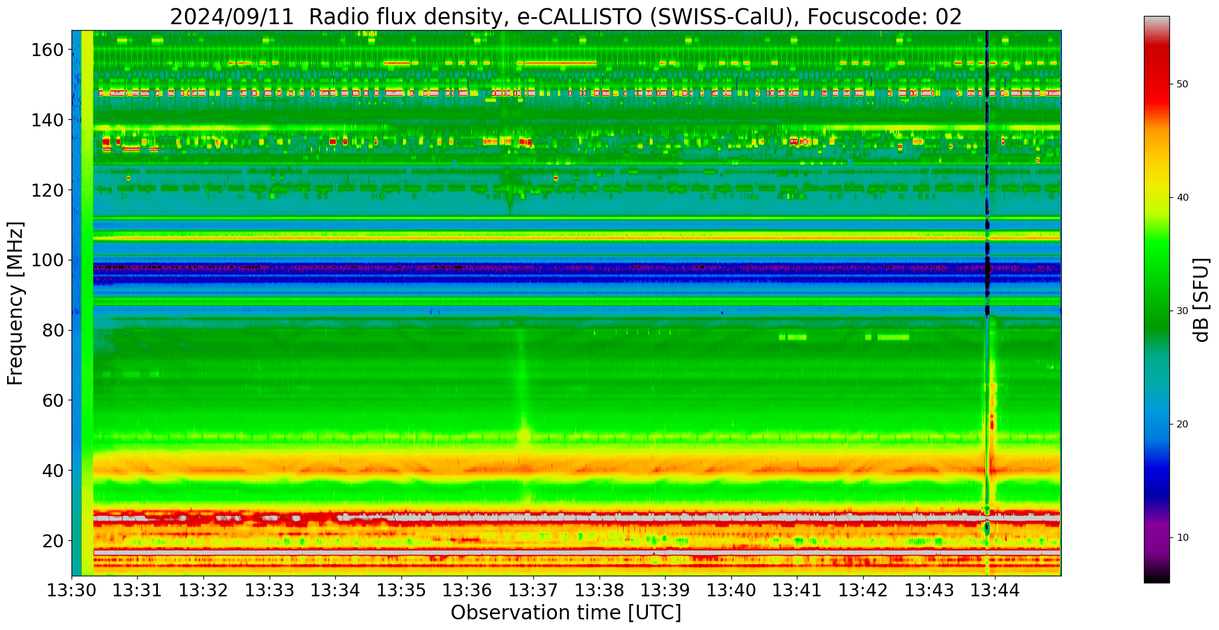Click the 13:41 time tick label
Viewport: 1219px width, 630px height.
(x=797, y=590)
